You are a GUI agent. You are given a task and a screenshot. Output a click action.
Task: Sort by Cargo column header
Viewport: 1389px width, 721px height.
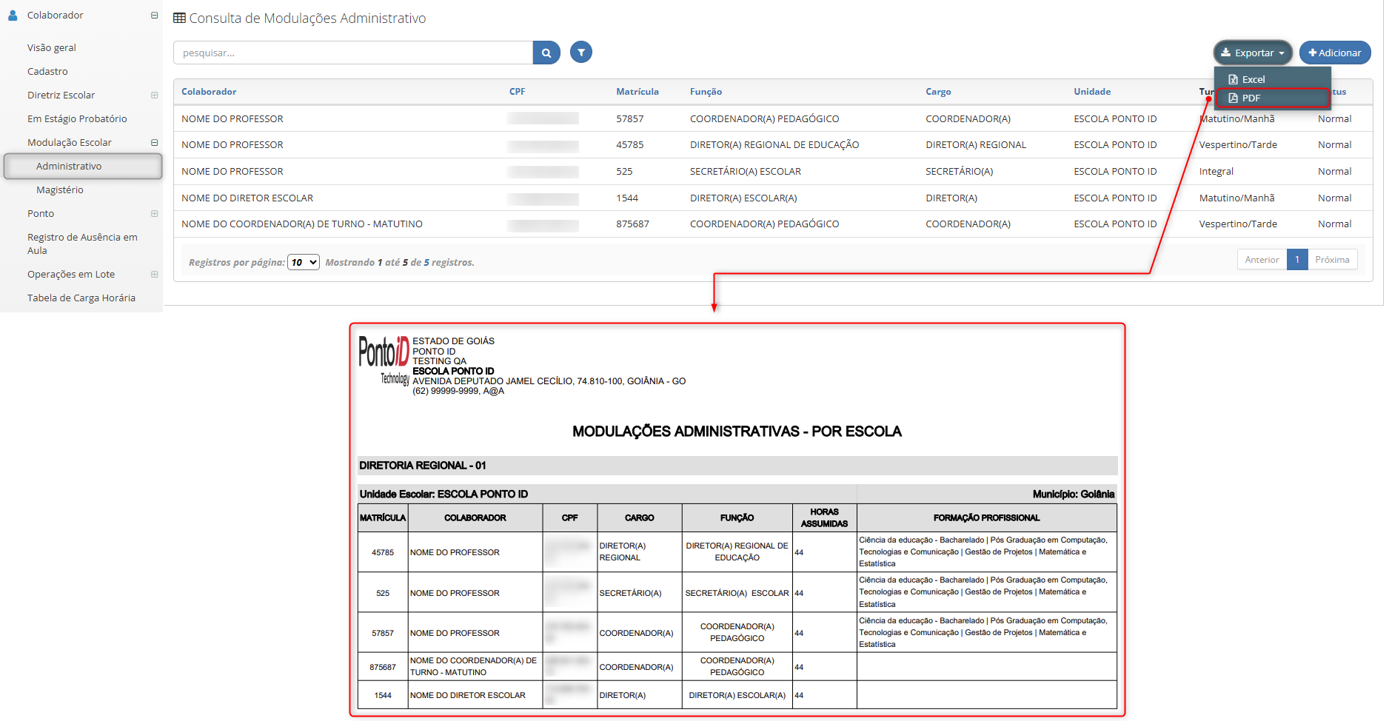938,92
